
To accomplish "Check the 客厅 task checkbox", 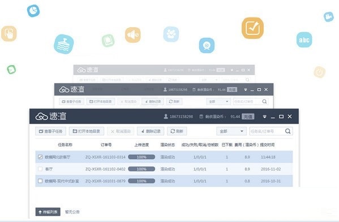I will [x=40, y=169].
